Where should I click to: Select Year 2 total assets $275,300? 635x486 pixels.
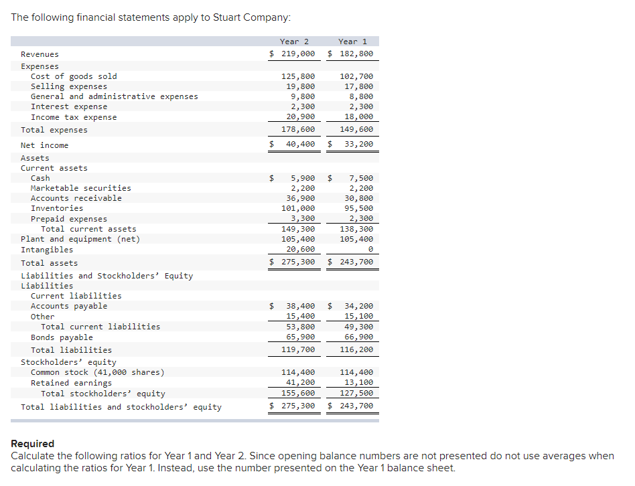click(293, 262)
